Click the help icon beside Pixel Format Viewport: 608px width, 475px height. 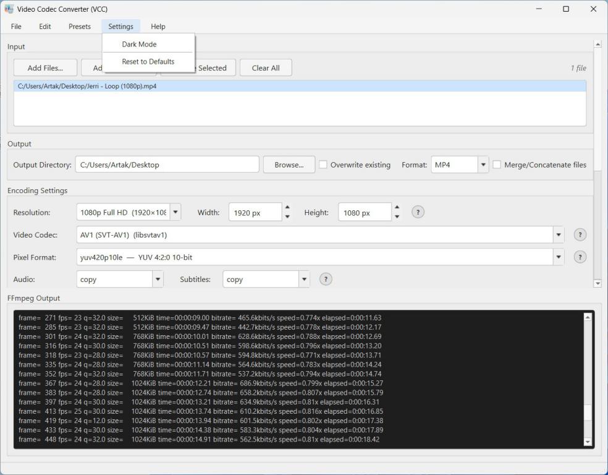[x=580, y=257]
